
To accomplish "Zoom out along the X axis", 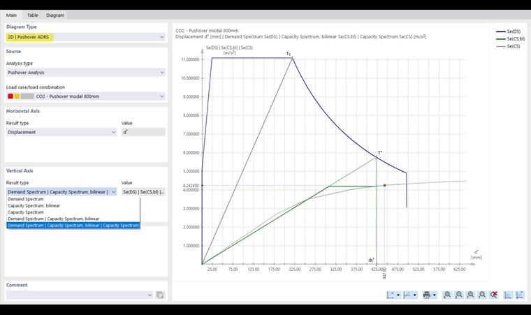I will (x=459, y=295).
